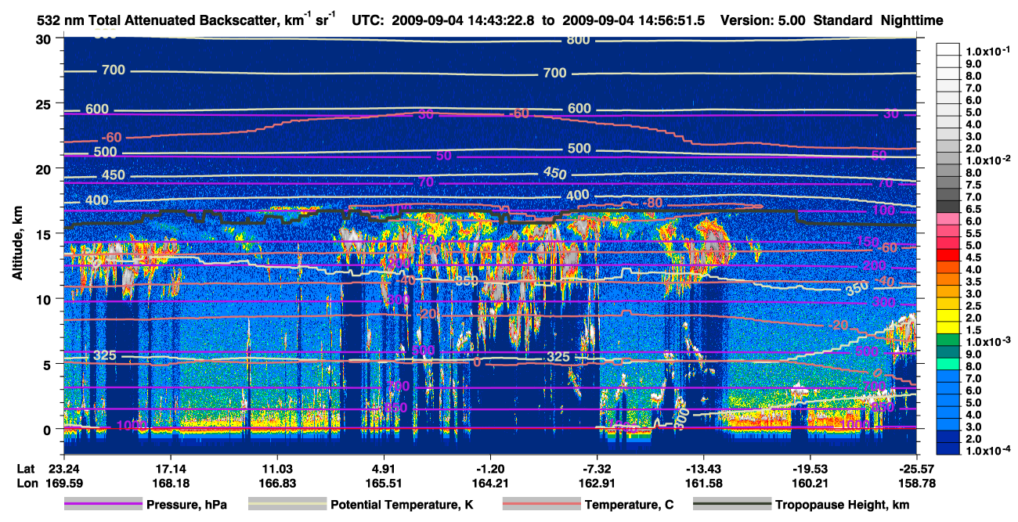
Task: Click the dark Tropopause Height legend line sample
Action: [733, 504]
